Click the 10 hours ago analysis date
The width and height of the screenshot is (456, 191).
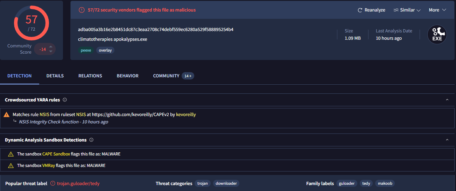[389, 38]
